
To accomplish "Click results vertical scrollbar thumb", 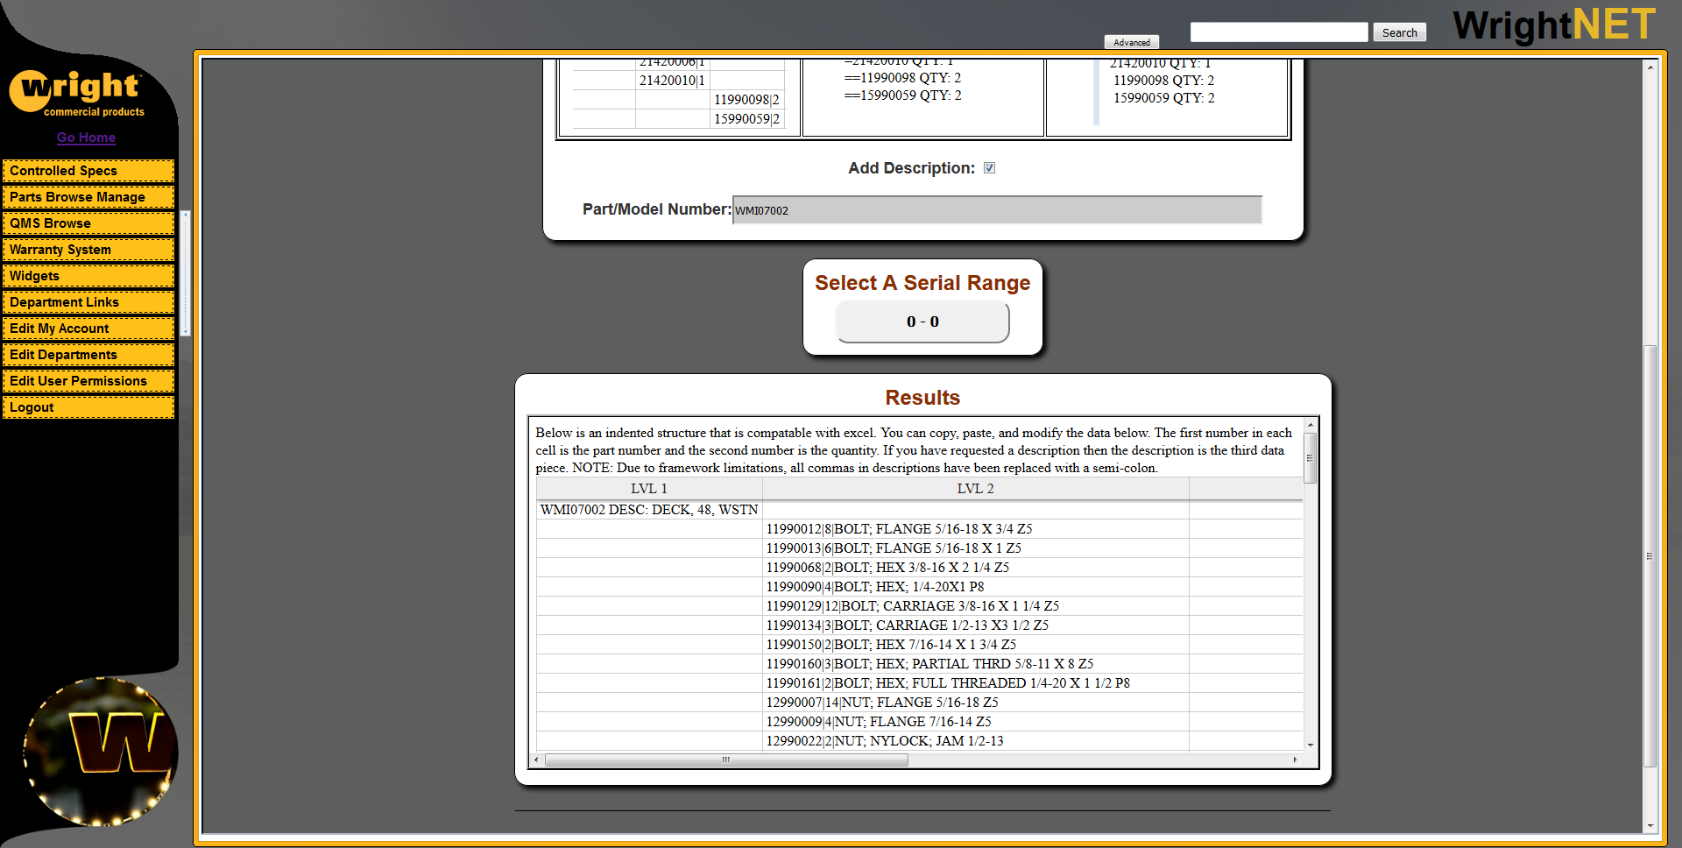I will pos(1311,457).
